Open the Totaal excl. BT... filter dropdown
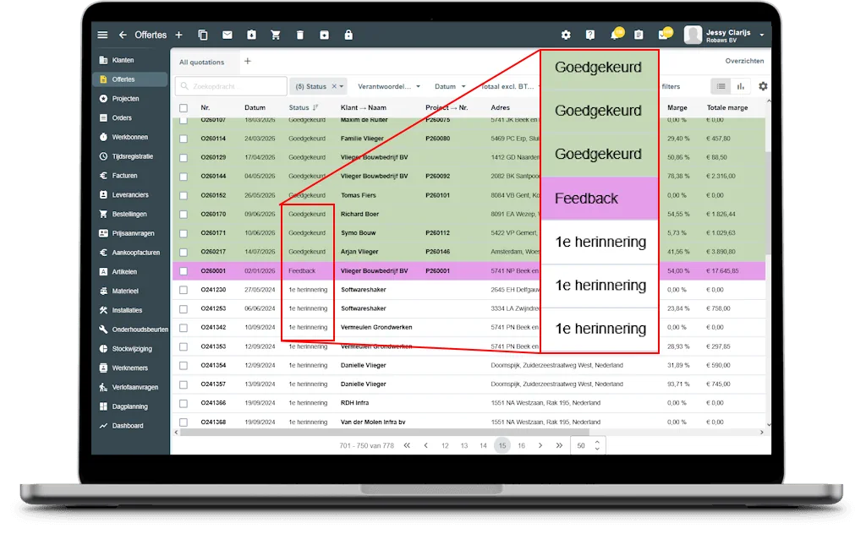Viewport: 866px width, 534px height. point(508,87)
